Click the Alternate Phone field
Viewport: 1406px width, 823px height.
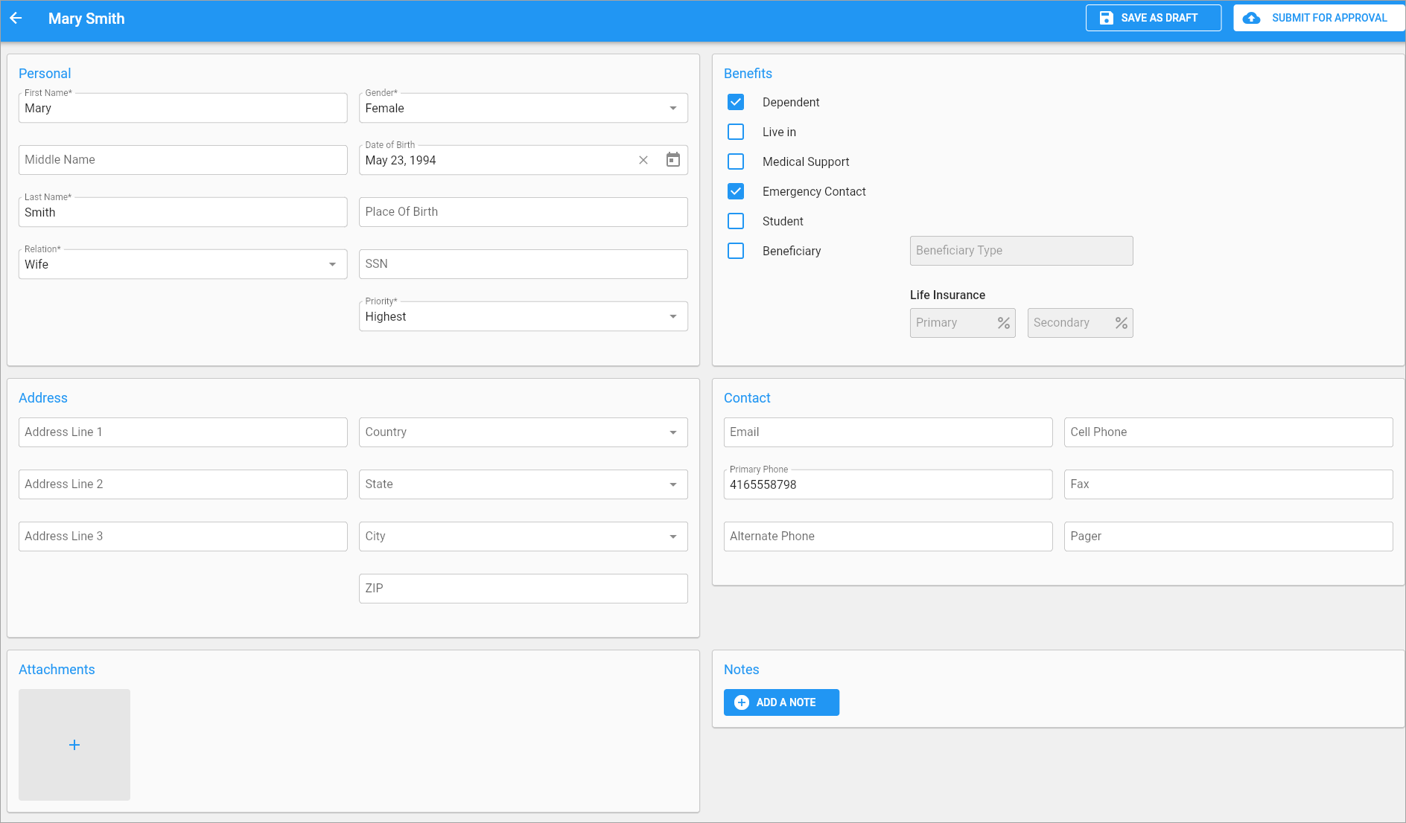coord(888,537)
